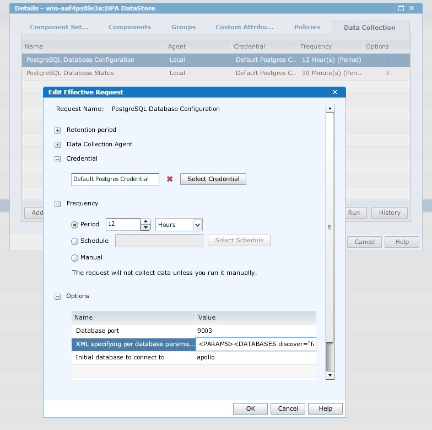Confirm changes with the OK button
This screenshot has width=432, height=430.
tap(250, 408)
